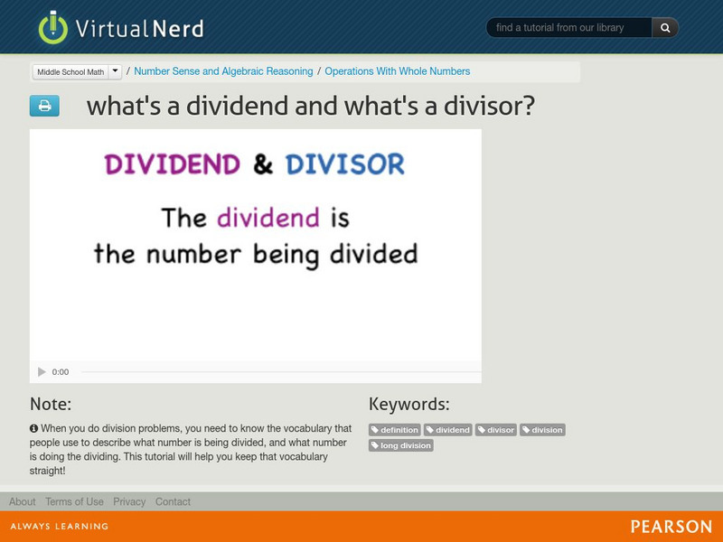
Task: Open the Privacy page
Action: 128,501
